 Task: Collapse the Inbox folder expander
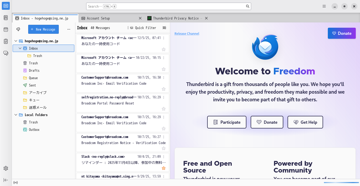pyautogui.click(x=20, y=48)
